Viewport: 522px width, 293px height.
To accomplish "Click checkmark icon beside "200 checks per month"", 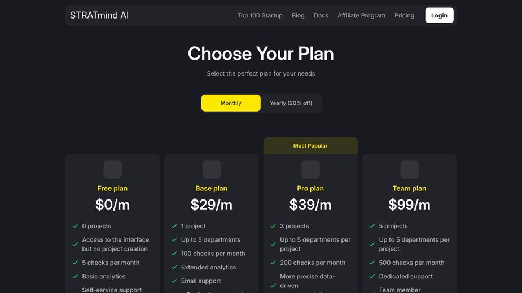I will coord(273,263).
